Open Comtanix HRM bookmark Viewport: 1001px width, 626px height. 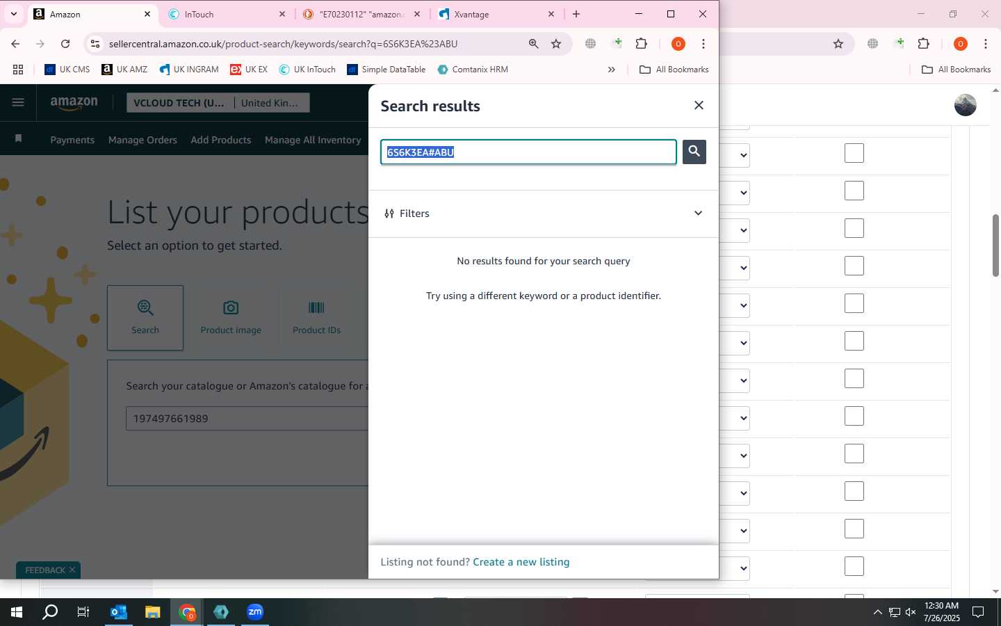pyautogui.click(x=473, y=70)
